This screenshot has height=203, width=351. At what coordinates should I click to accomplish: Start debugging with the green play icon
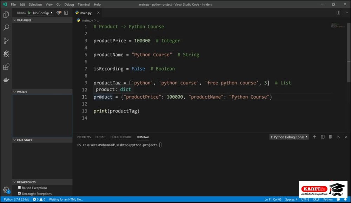[x=29, y=13]
